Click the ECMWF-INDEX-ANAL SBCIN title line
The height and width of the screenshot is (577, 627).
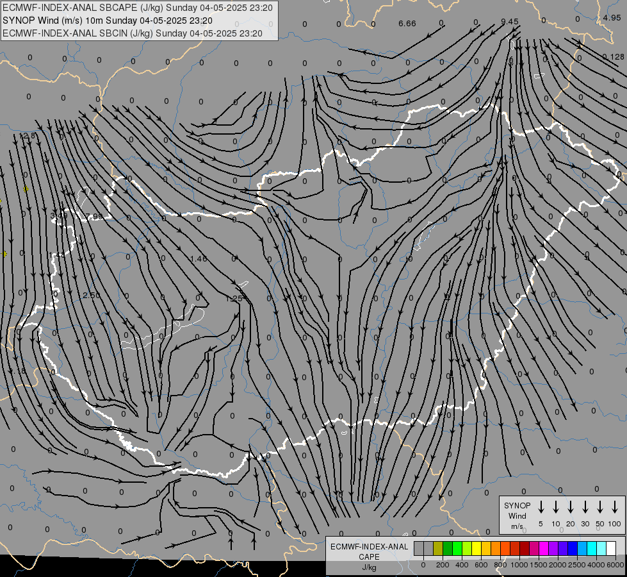(133, 33)
